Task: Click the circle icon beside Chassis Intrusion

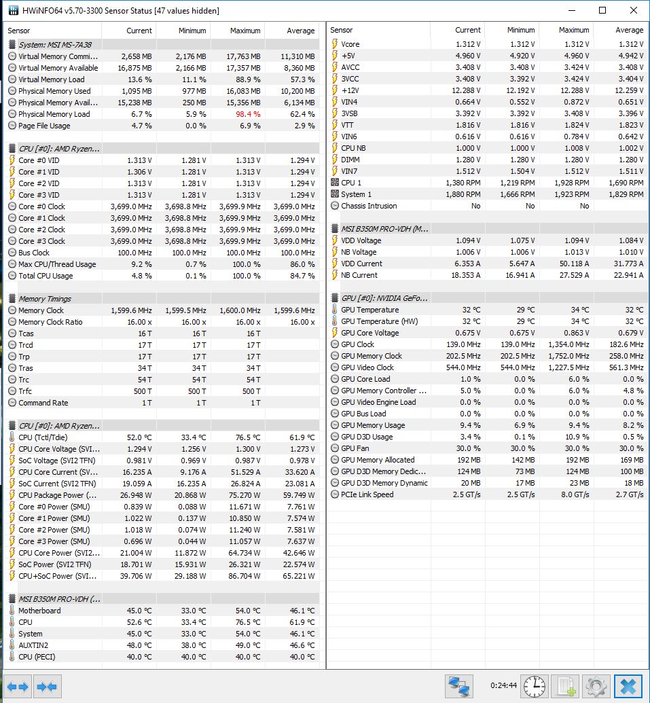Action: pos(334,206)
